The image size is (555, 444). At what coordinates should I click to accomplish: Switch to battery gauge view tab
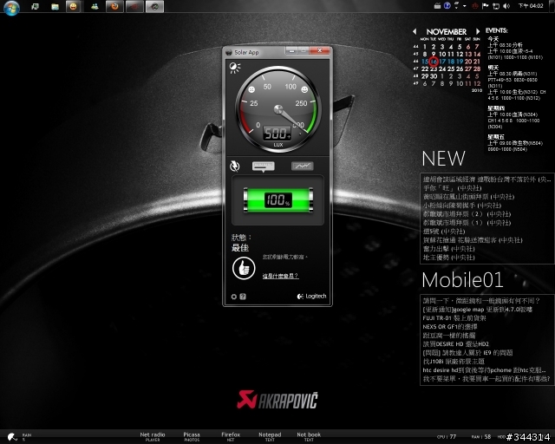(264, 166)
